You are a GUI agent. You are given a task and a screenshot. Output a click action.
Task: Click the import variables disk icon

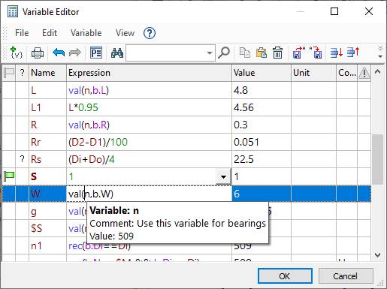[x=316, y=53]
